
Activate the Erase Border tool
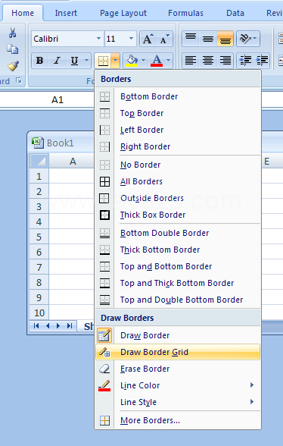pos(178,369)
